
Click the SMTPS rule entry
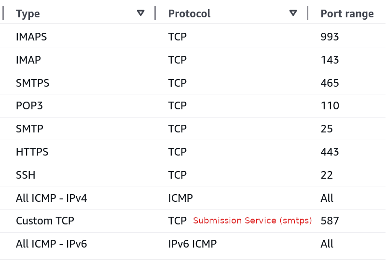(32, 83)
